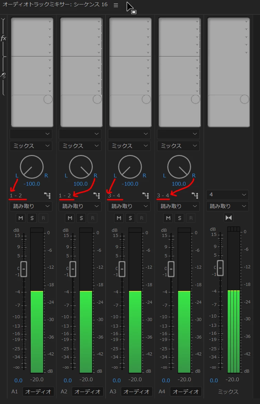
Task: Click Mix track volume value 0.0
Action: click(x=214, y=380)
